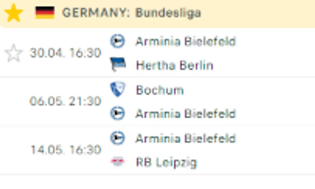Open the GERMANY country link
The width and height of the screenshot is (315, 189).
coord(96,13)
